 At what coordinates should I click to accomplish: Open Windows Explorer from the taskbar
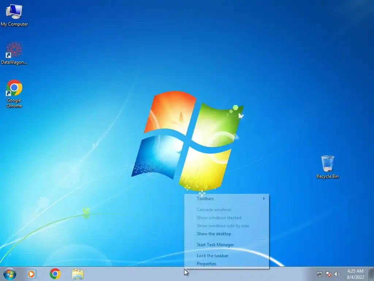point(78,274)
